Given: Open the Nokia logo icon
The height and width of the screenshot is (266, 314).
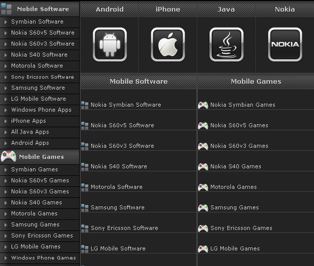Looking at the screenshot, I should tap(285, 45).
